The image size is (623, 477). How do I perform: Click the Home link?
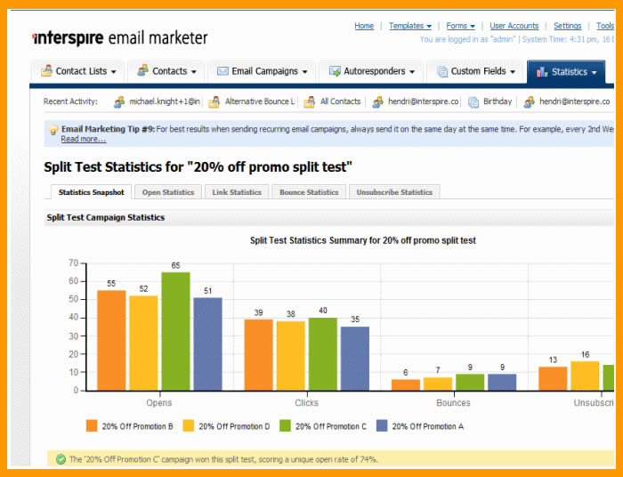point(364,26)
